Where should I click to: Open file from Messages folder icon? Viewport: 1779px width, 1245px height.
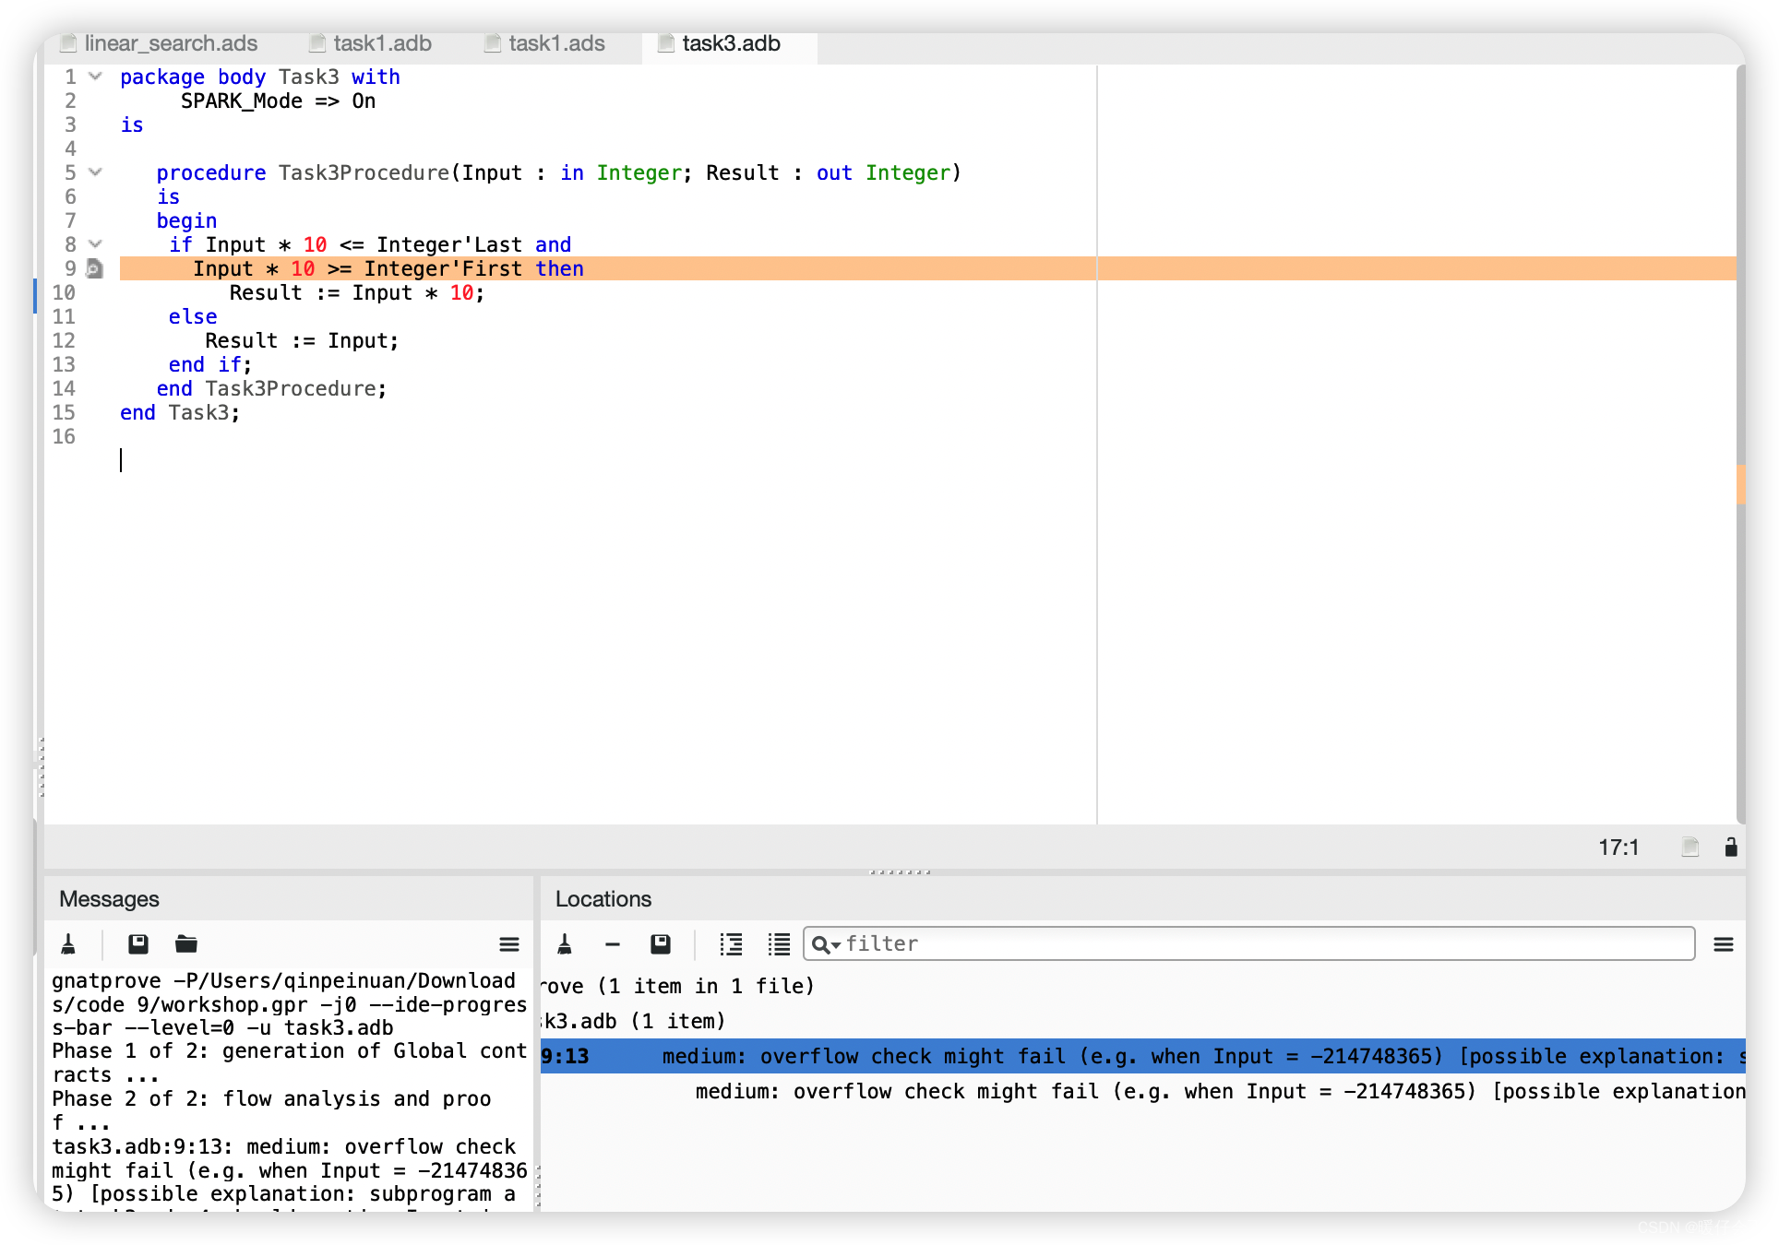tap(186, 943)
